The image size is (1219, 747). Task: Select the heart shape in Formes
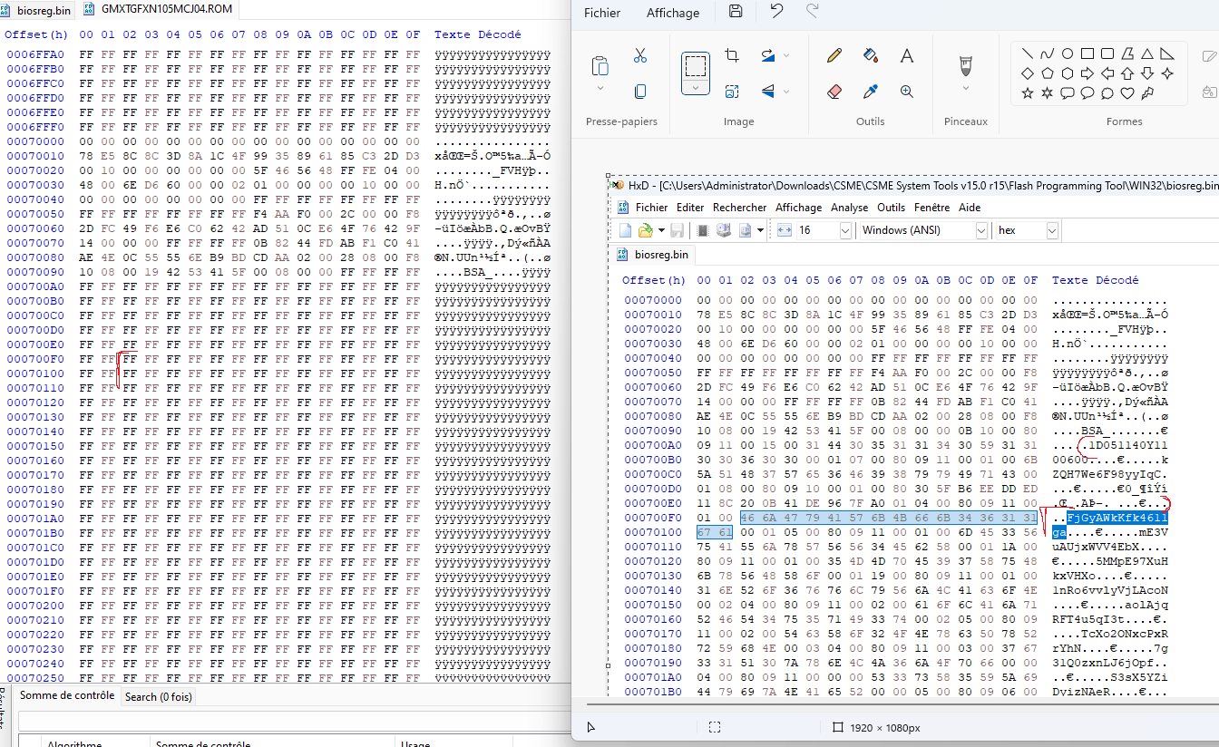(1127, 92)
